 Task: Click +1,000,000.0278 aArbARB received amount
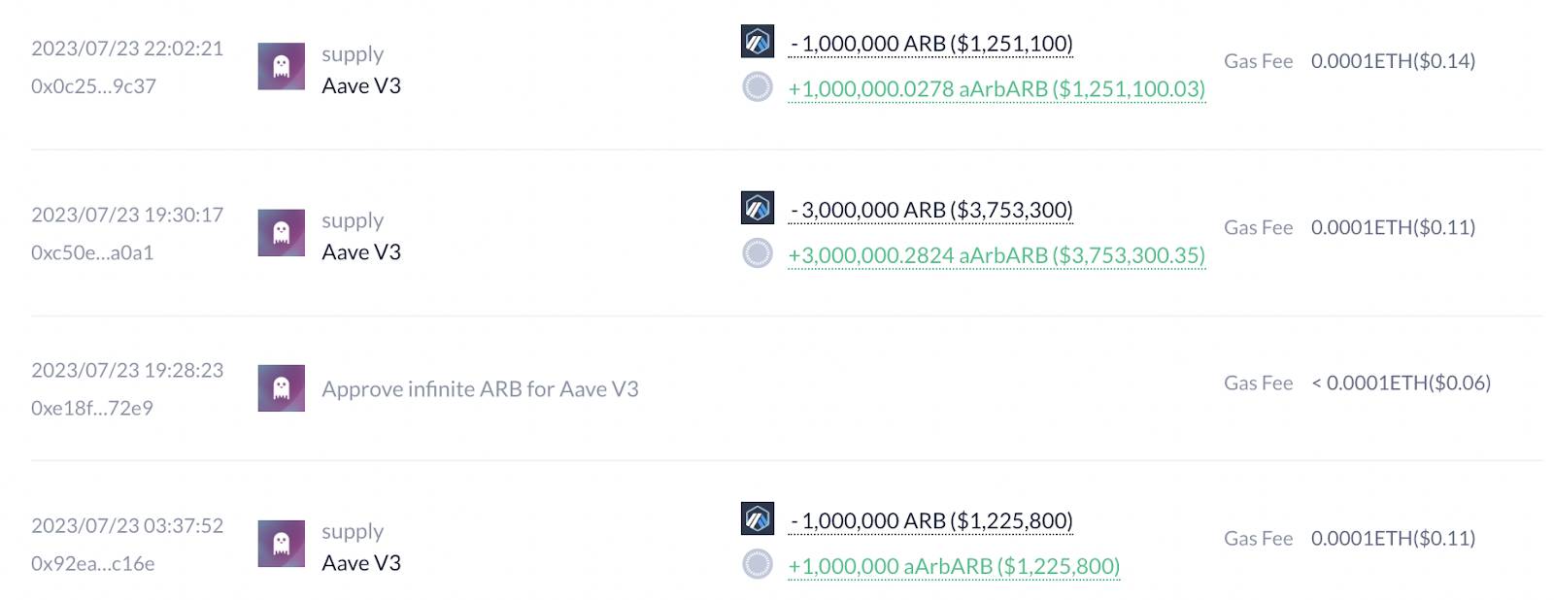(x=997, y=89)
